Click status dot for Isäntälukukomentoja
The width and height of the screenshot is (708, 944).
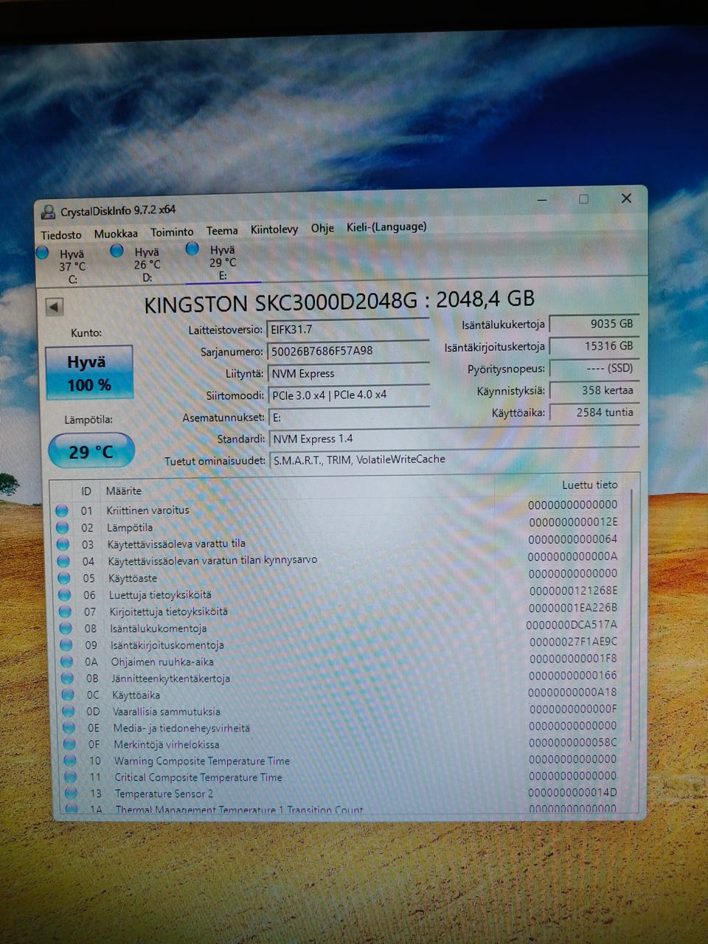66,629
